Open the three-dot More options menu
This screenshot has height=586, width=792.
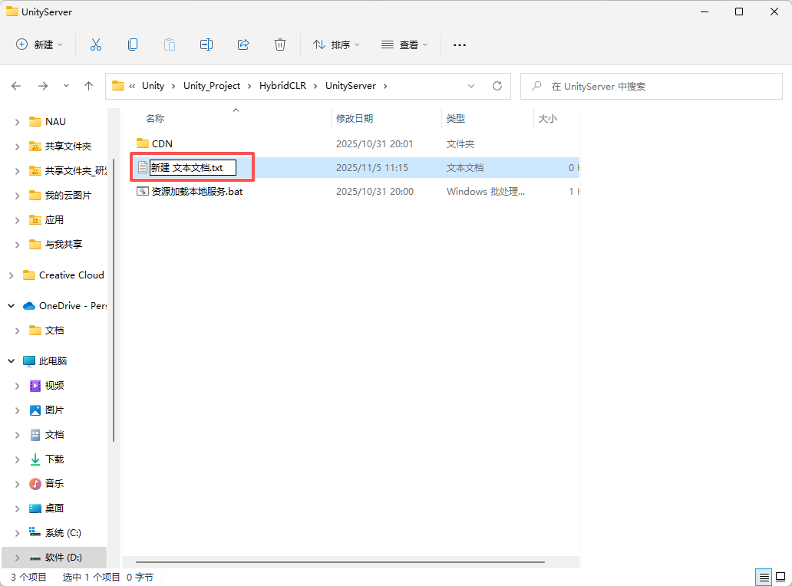[459, 45]
